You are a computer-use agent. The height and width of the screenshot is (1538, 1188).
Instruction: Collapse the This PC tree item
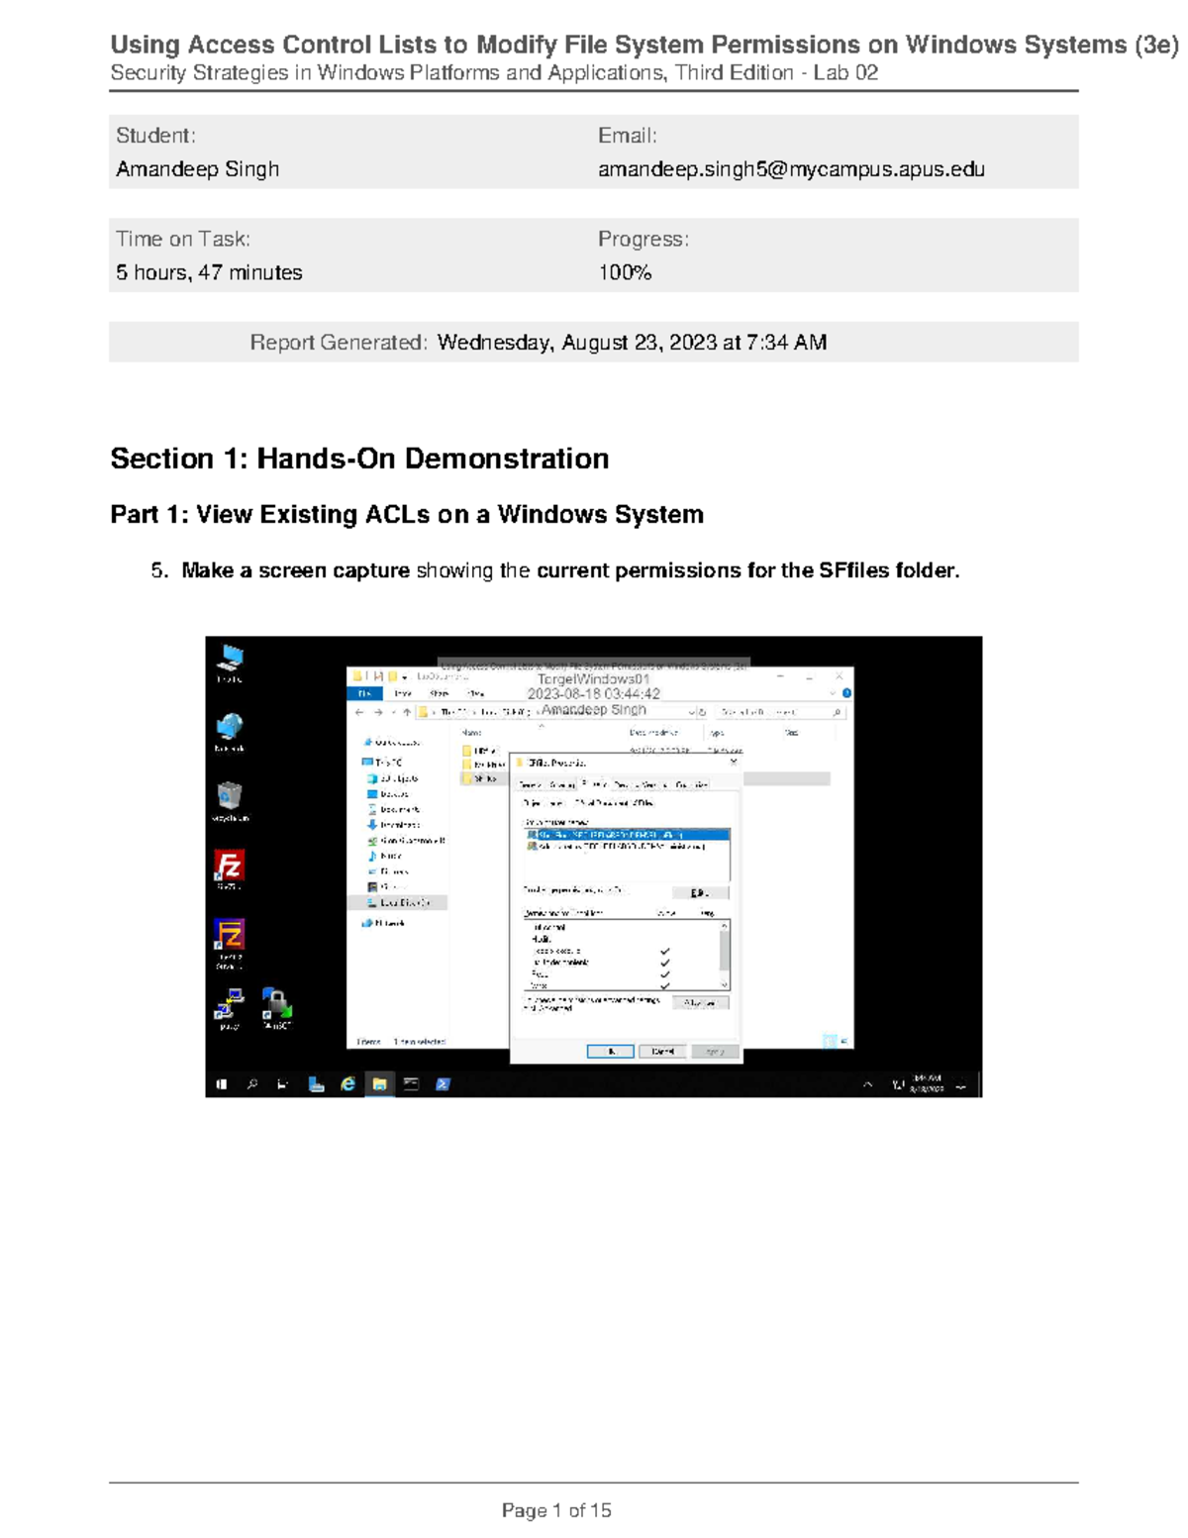pyautogui.click(x=364, y=761)
